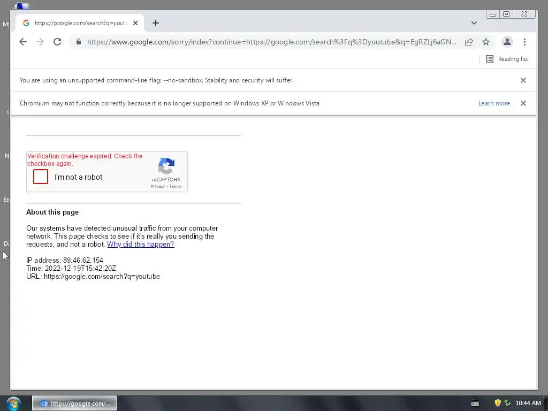Maximize the Chromium window

(506, 14)
